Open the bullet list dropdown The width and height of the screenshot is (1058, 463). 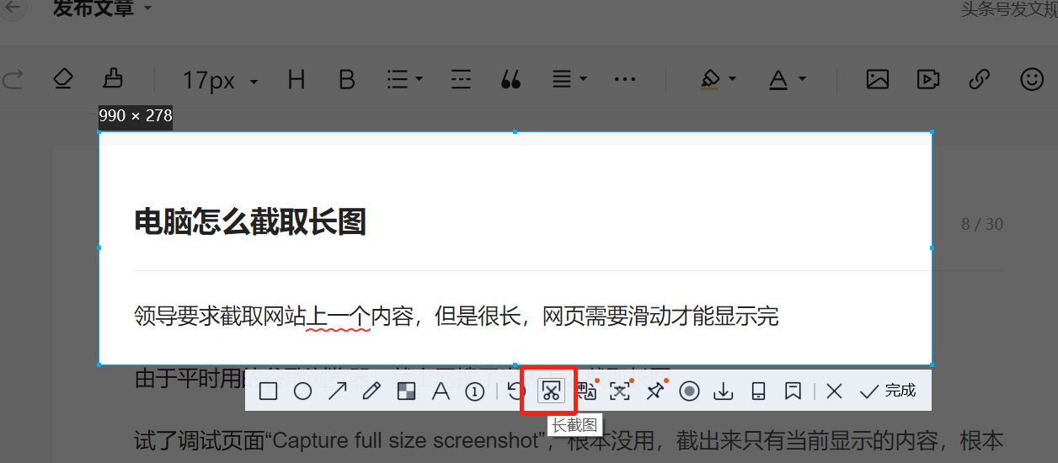404,80
